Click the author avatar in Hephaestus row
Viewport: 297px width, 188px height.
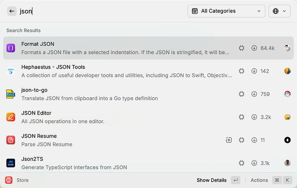(x=288, y=71)
